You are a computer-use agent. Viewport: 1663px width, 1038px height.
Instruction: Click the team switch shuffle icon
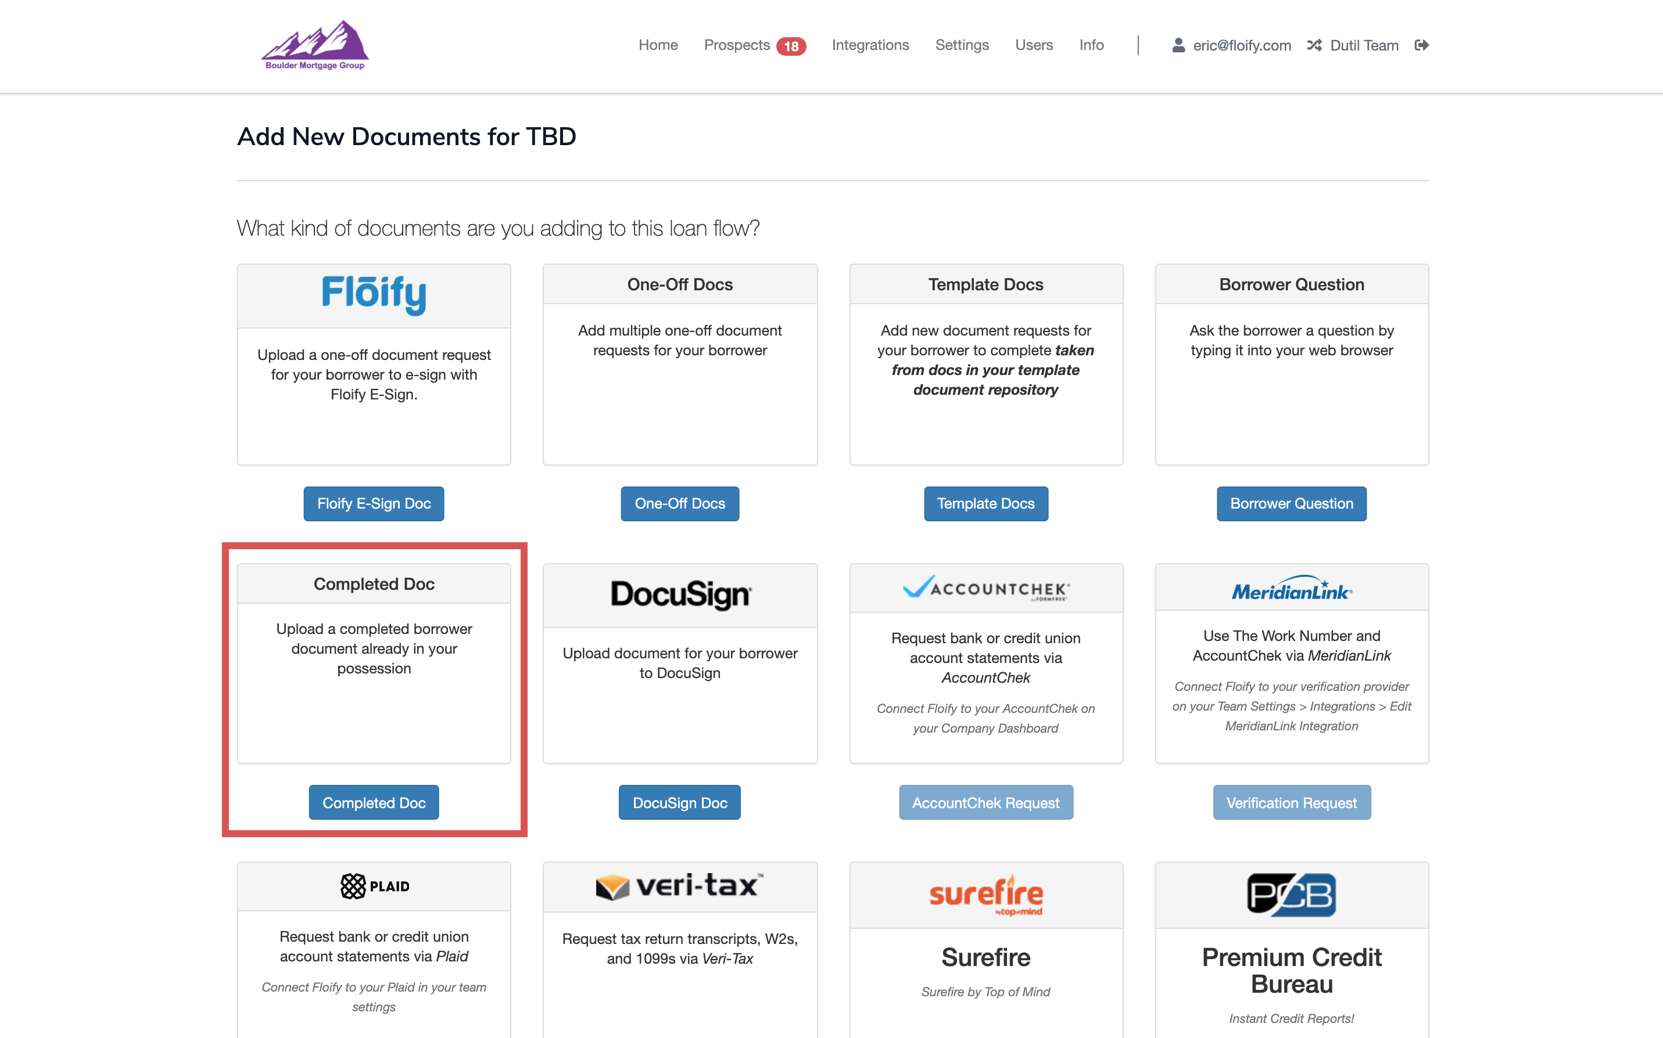tap(1314, 45)
